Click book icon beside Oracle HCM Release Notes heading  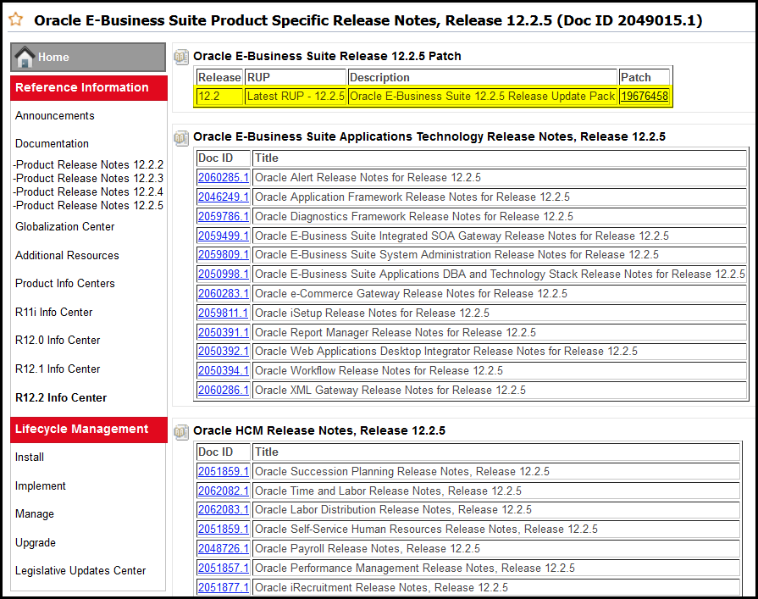coord(181,431)
